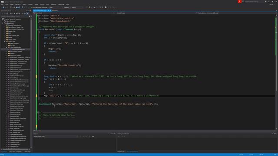Open the DEBUG menu
Image resolution: width=278 pixels, height=156 pixels.
30,5
